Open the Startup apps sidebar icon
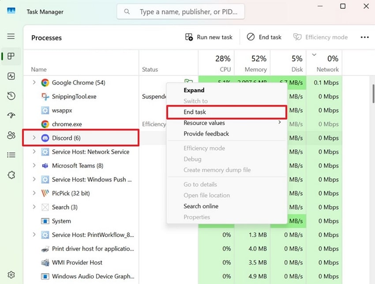Screen dimensions: 375x284 [11, 115]
